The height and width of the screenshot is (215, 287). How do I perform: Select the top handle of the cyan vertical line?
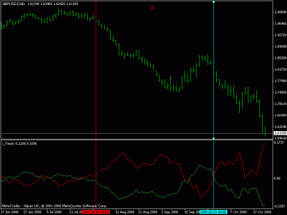click(214, 2)
